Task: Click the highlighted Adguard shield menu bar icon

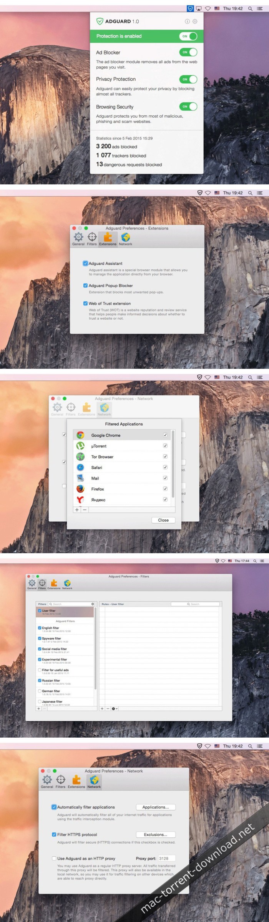Action: click(190, 8)
